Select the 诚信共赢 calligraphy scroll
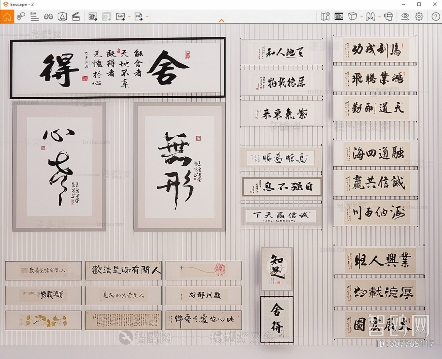The height and width of the screenshot is (359, 442). [x=376, y=183]
